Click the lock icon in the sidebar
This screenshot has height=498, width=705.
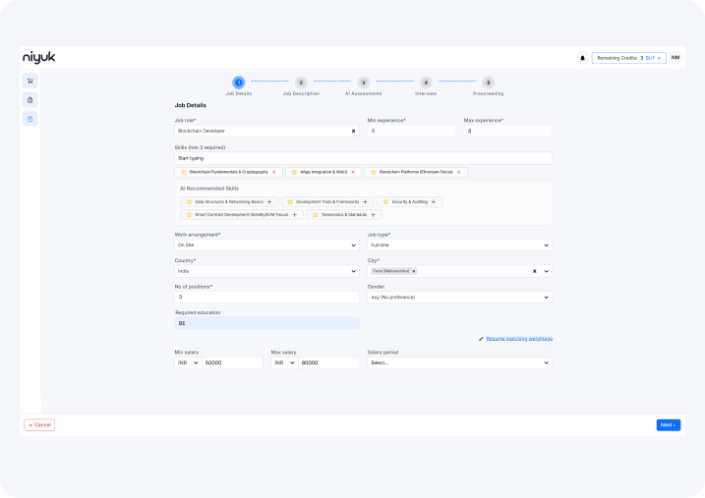click(x=30, y=99)
